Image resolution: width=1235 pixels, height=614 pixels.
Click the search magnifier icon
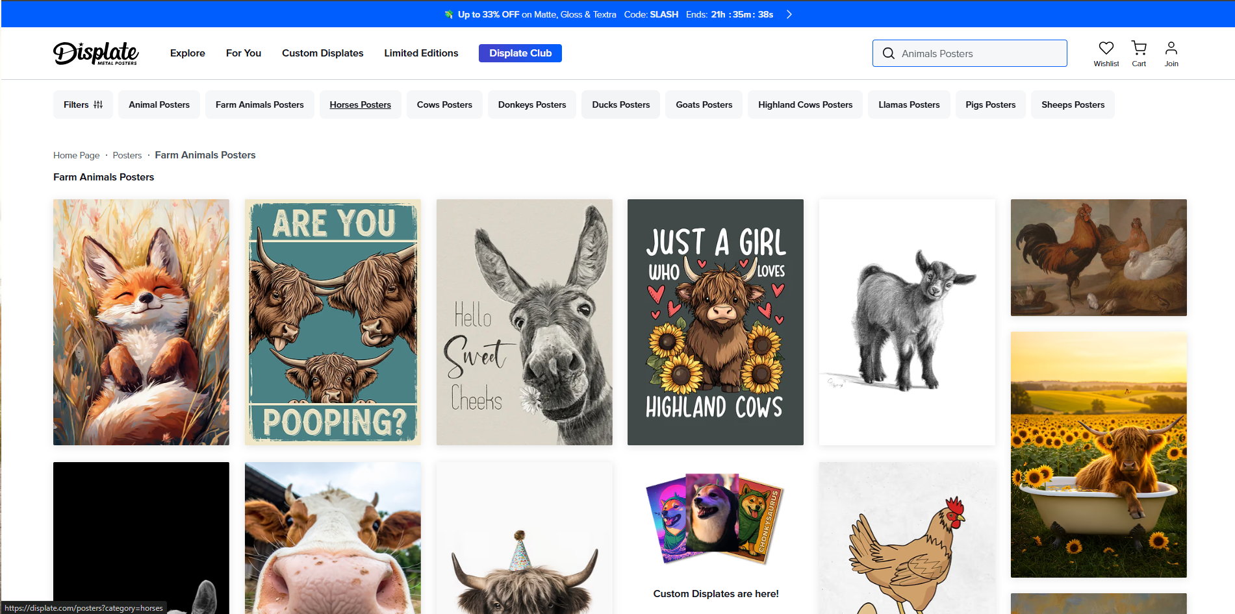pos(888,53)
